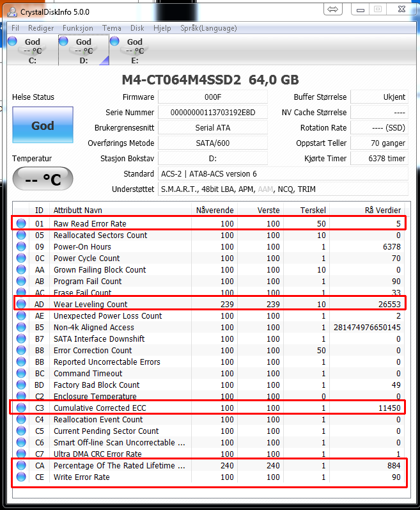Screen dimensions: 420x510
Task: Click the temperature -- °C indicator
Action: click(43, 179)
